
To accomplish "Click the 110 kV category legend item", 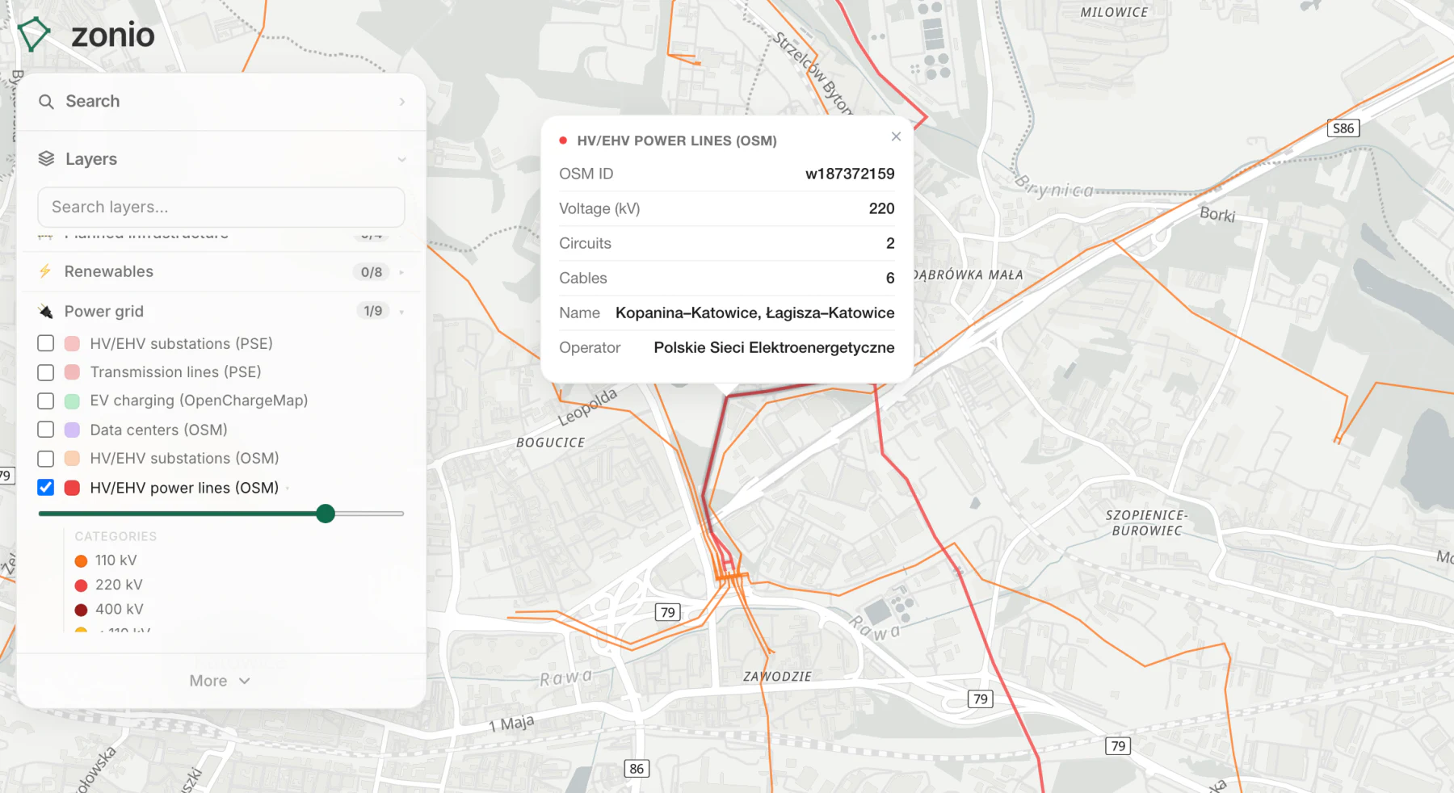I will [x=106, y=560].
